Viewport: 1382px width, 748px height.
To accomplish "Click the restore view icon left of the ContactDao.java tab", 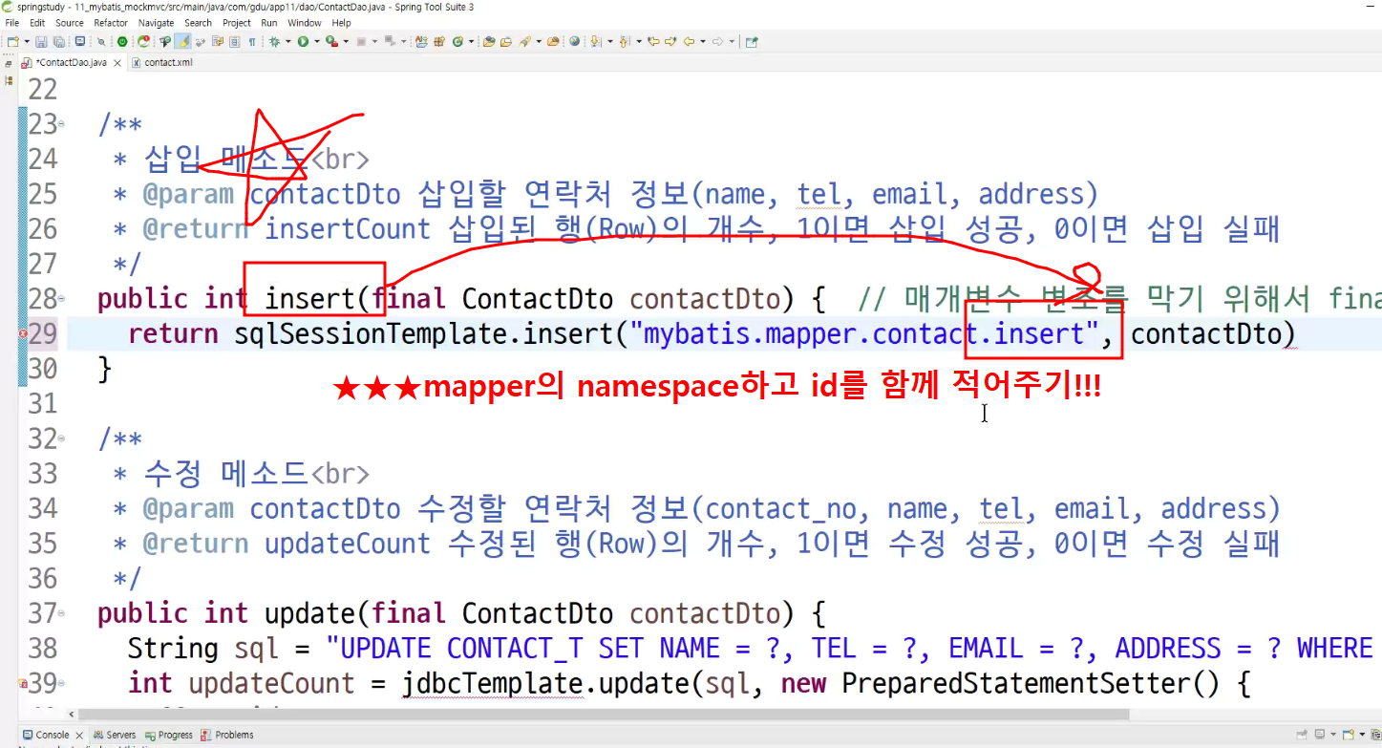I will click(x=9, y=63).
